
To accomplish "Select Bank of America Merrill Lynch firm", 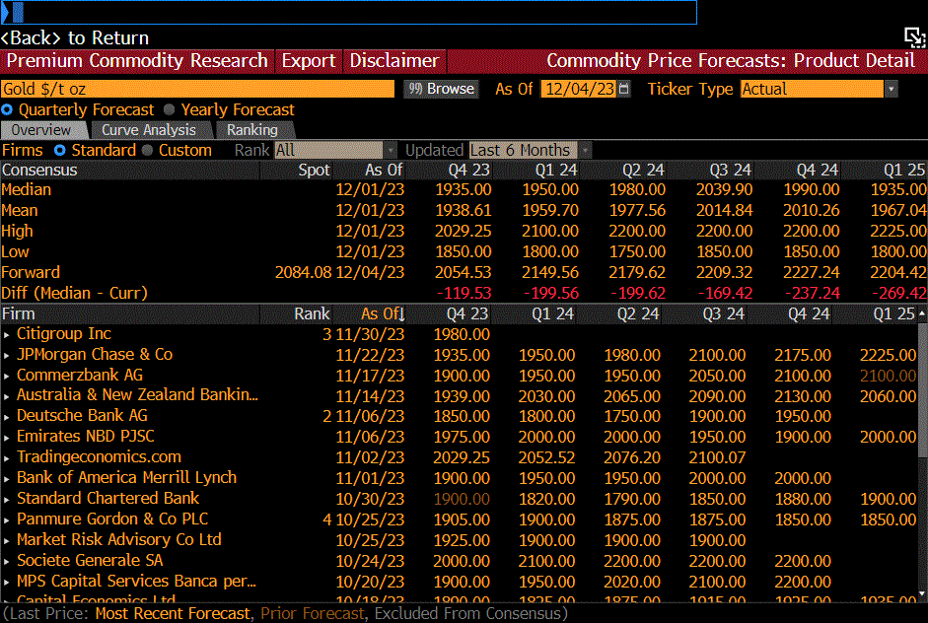I will pos(126,477).
